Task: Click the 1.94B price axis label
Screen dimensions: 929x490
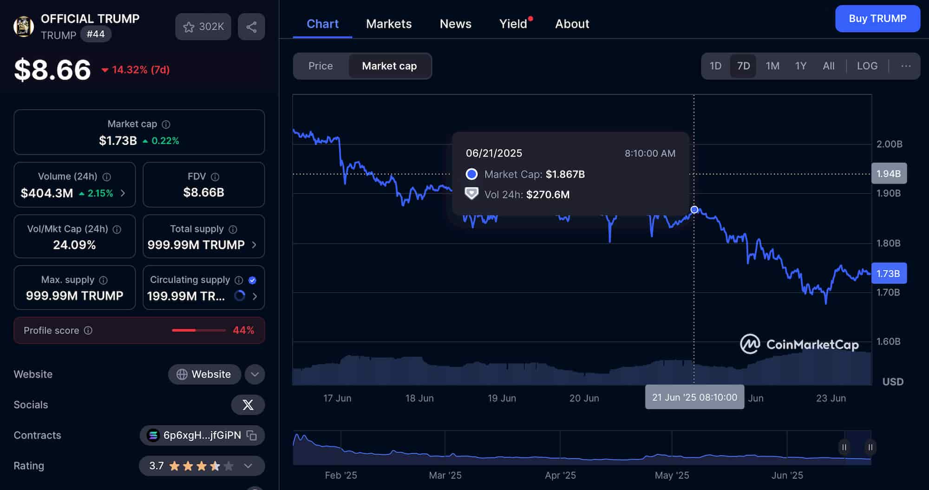Action: tap(889, 173)
